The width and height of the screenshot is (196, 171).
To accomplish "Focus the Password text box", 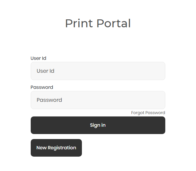I will (x=98, y=100).
